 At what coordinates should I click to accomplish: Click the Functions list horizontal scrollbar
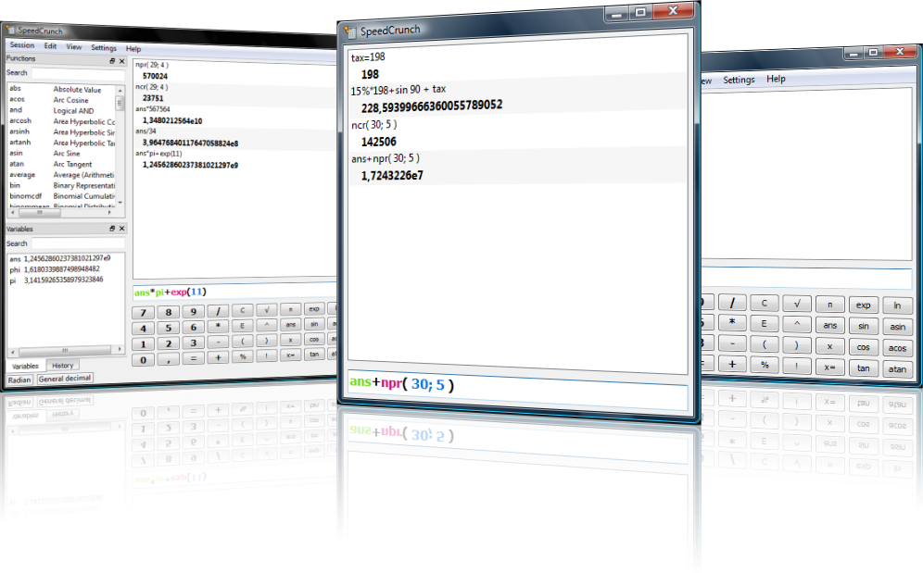(x=60, y=212)
